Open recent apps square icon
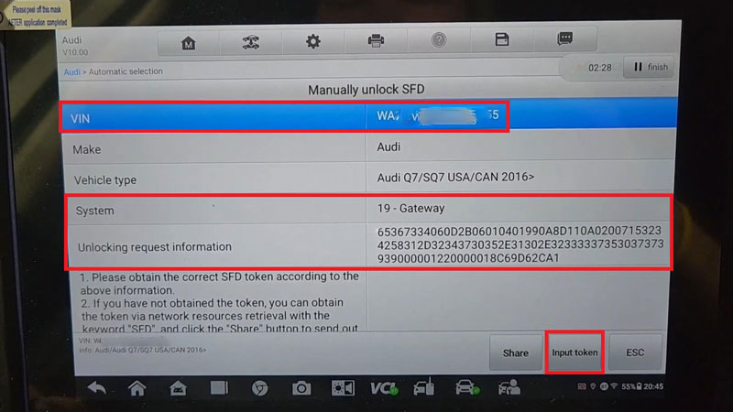 (x=219, y=388)
